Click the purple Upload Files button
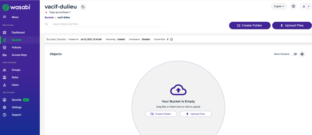The image size is (312, 135). coord(292,26)
